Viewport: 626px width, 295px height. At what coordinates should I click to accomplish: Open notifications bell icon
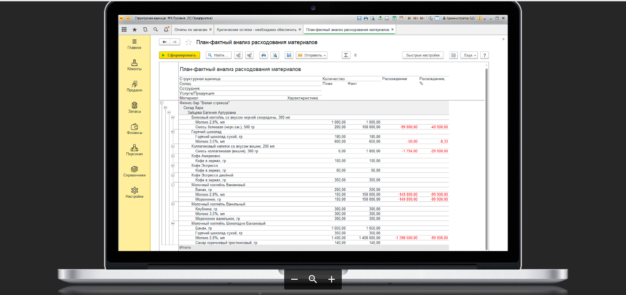point(166,30)
